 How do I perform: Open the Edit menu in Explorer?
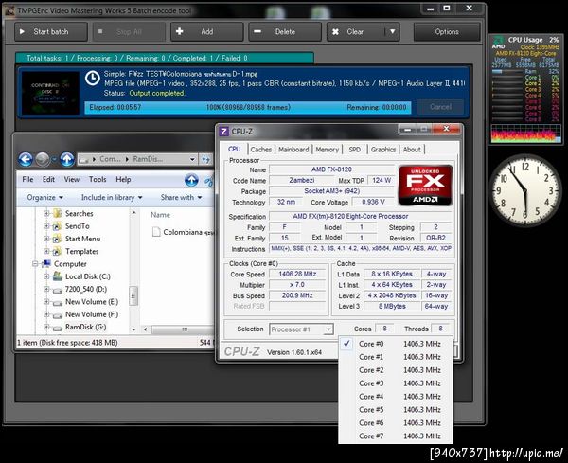pos(48,179)
